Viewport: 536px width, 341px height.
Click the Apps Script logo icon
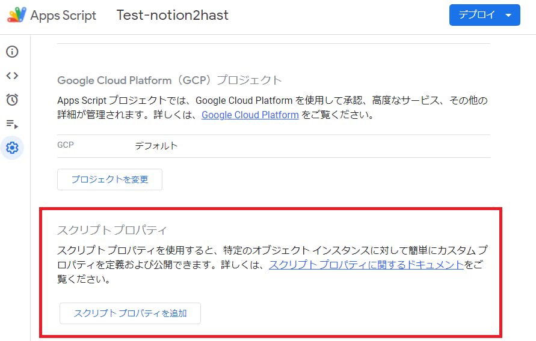point(17,15)
